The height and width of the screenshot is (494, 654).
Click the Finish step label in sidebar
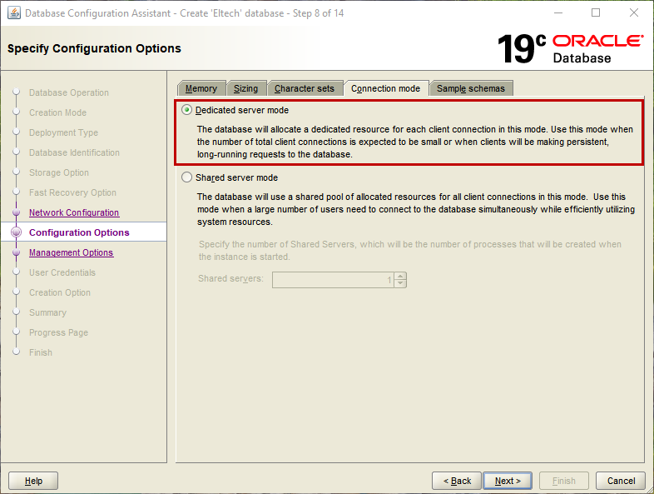(x=41, y=353)
